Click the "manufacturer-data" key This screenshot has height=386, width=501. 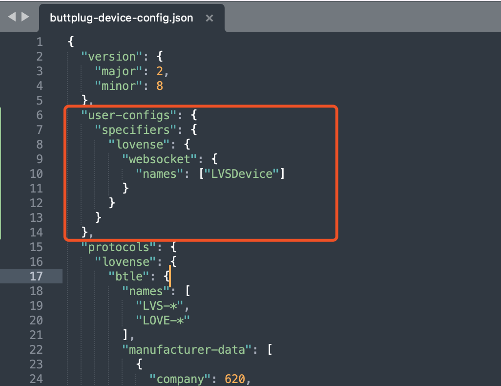click(187, 349)
